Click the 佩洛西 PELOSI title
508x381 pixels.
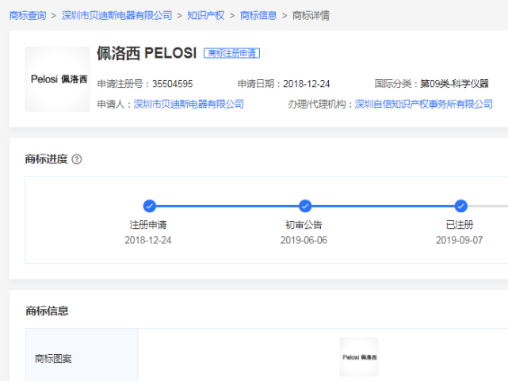pos(146,53)
